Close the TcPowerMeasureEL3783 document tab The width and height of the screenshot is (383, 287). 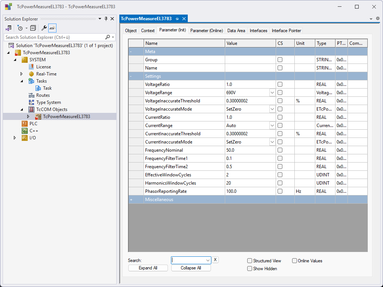pos(184,19)
